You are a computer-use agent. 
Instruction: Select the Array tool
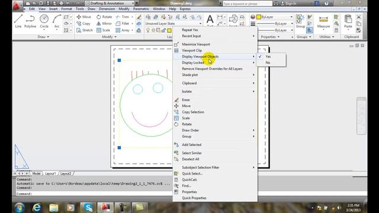[123, 30]
